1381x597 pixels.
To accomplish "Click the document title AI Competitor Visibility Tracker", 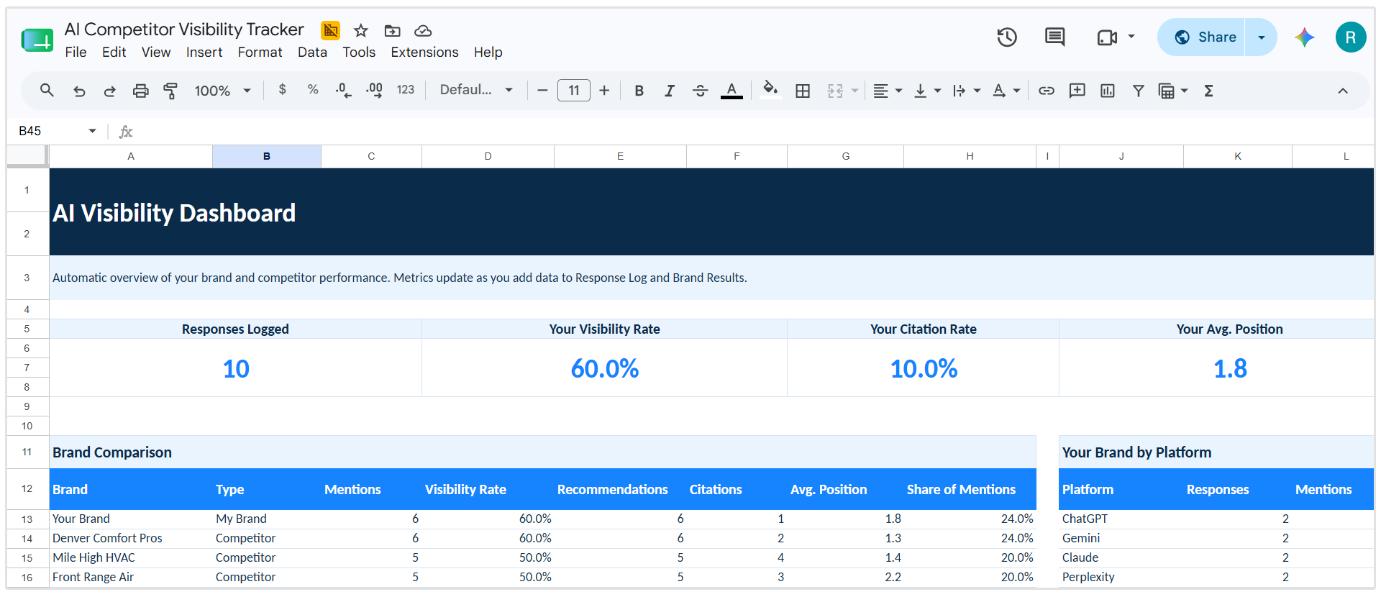I will pos(184,29).
